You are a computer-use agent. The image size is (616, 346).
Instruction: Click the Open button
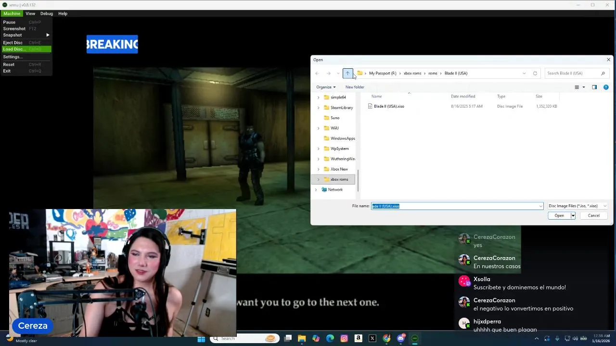[559, 216]
